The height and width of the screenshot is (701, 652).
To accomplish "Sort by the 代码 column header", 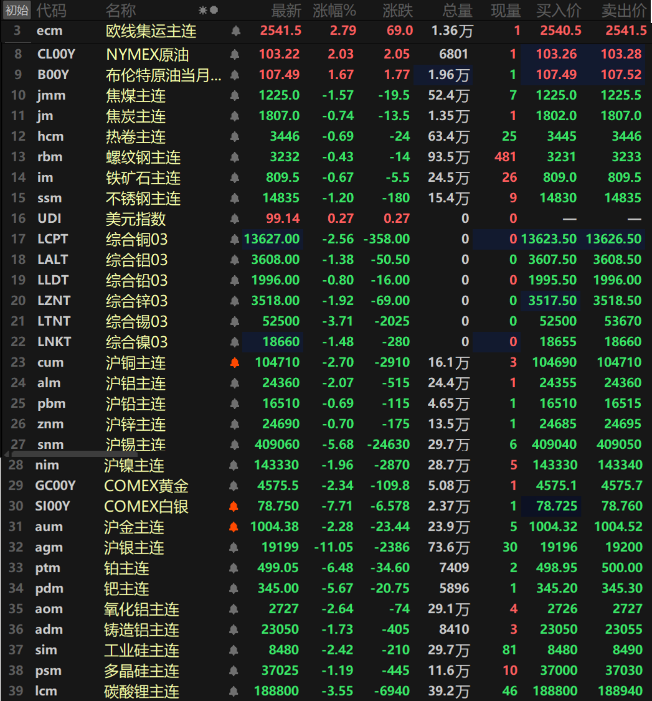I will (52, 11).
